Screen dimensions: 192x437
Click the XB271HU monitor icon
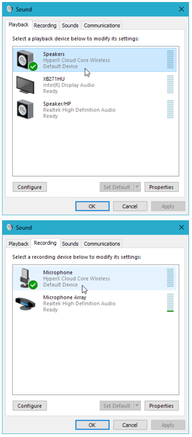[25, 85]
